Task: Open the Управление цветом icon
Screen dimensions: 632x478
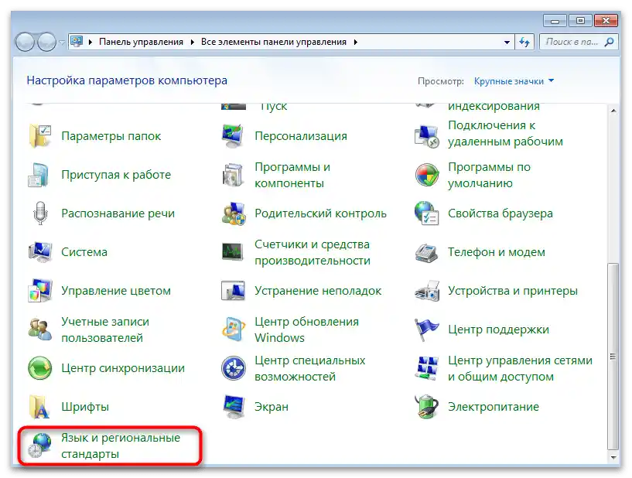Action: [40, 291]
